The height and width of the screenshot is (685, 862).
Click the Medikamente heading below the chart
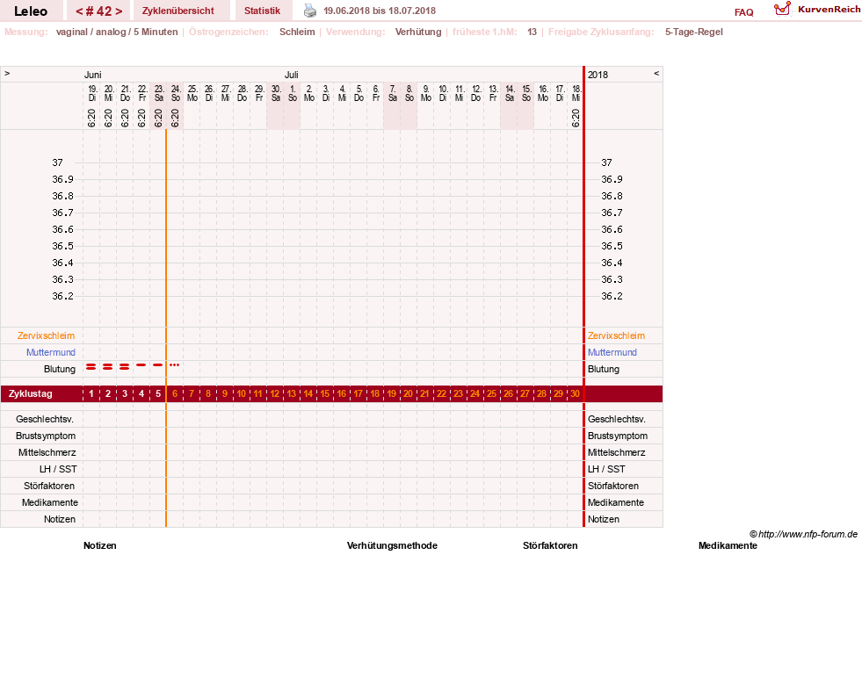click(x=728, y=545)
